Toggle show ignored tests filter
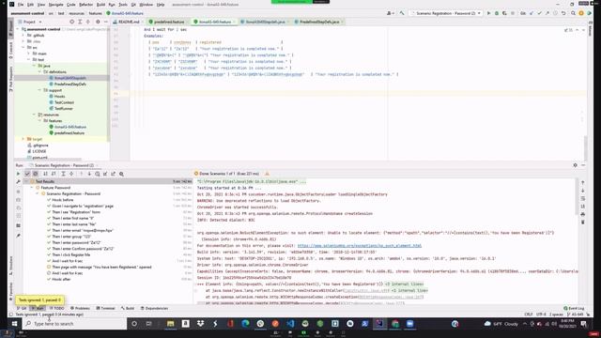Image resolution: width=601 pixels, height=338 pixels. 36,174
